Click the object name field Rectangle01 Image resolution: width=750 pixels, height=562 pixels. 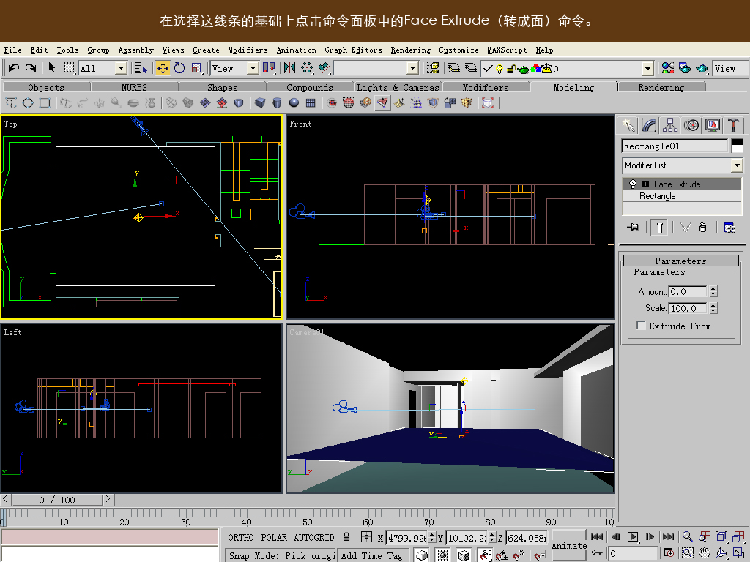pyautogui.click(x=675, y=146)
